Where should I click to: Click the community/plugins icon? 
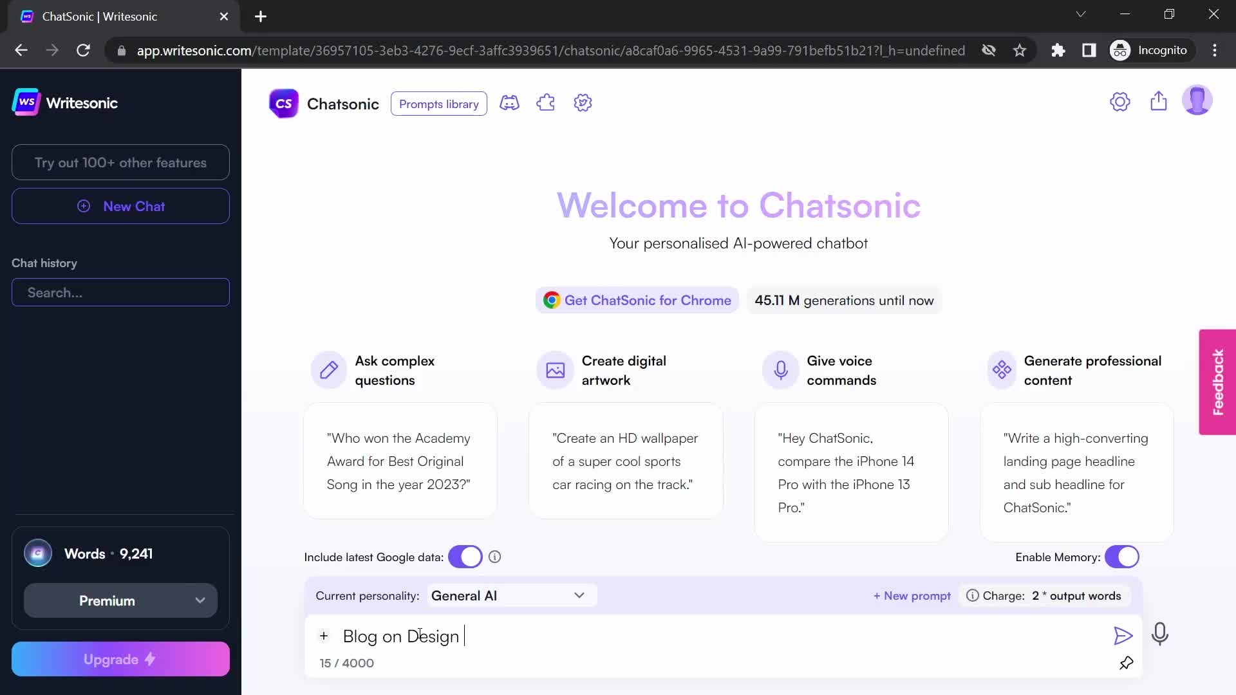point(547,104)
